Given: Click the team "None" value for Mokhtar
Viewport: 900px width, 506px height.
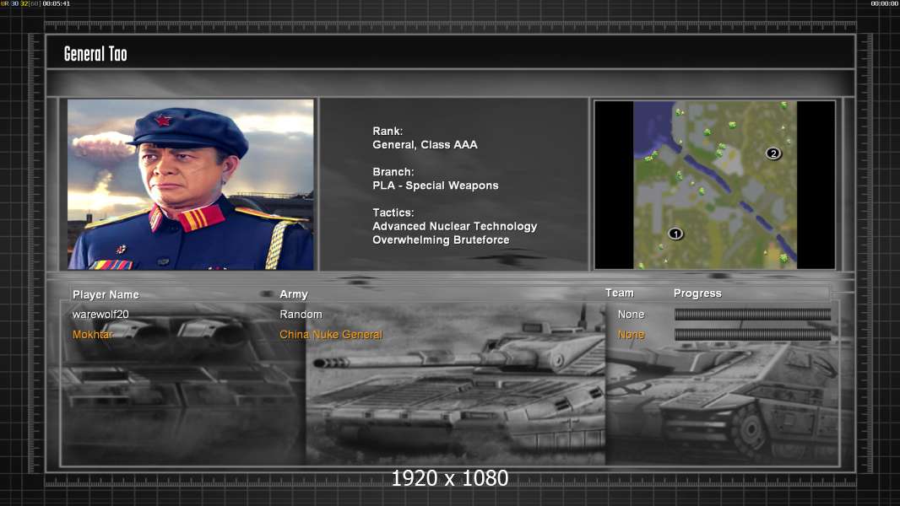Looking at the screenshot, I should coord(631,335).
